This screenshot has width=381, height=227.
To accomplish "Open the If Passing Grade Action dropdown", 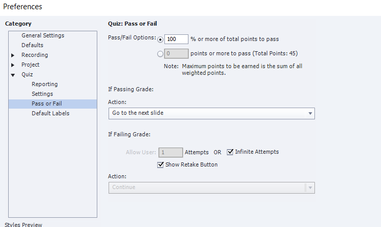I will point(211,114).
